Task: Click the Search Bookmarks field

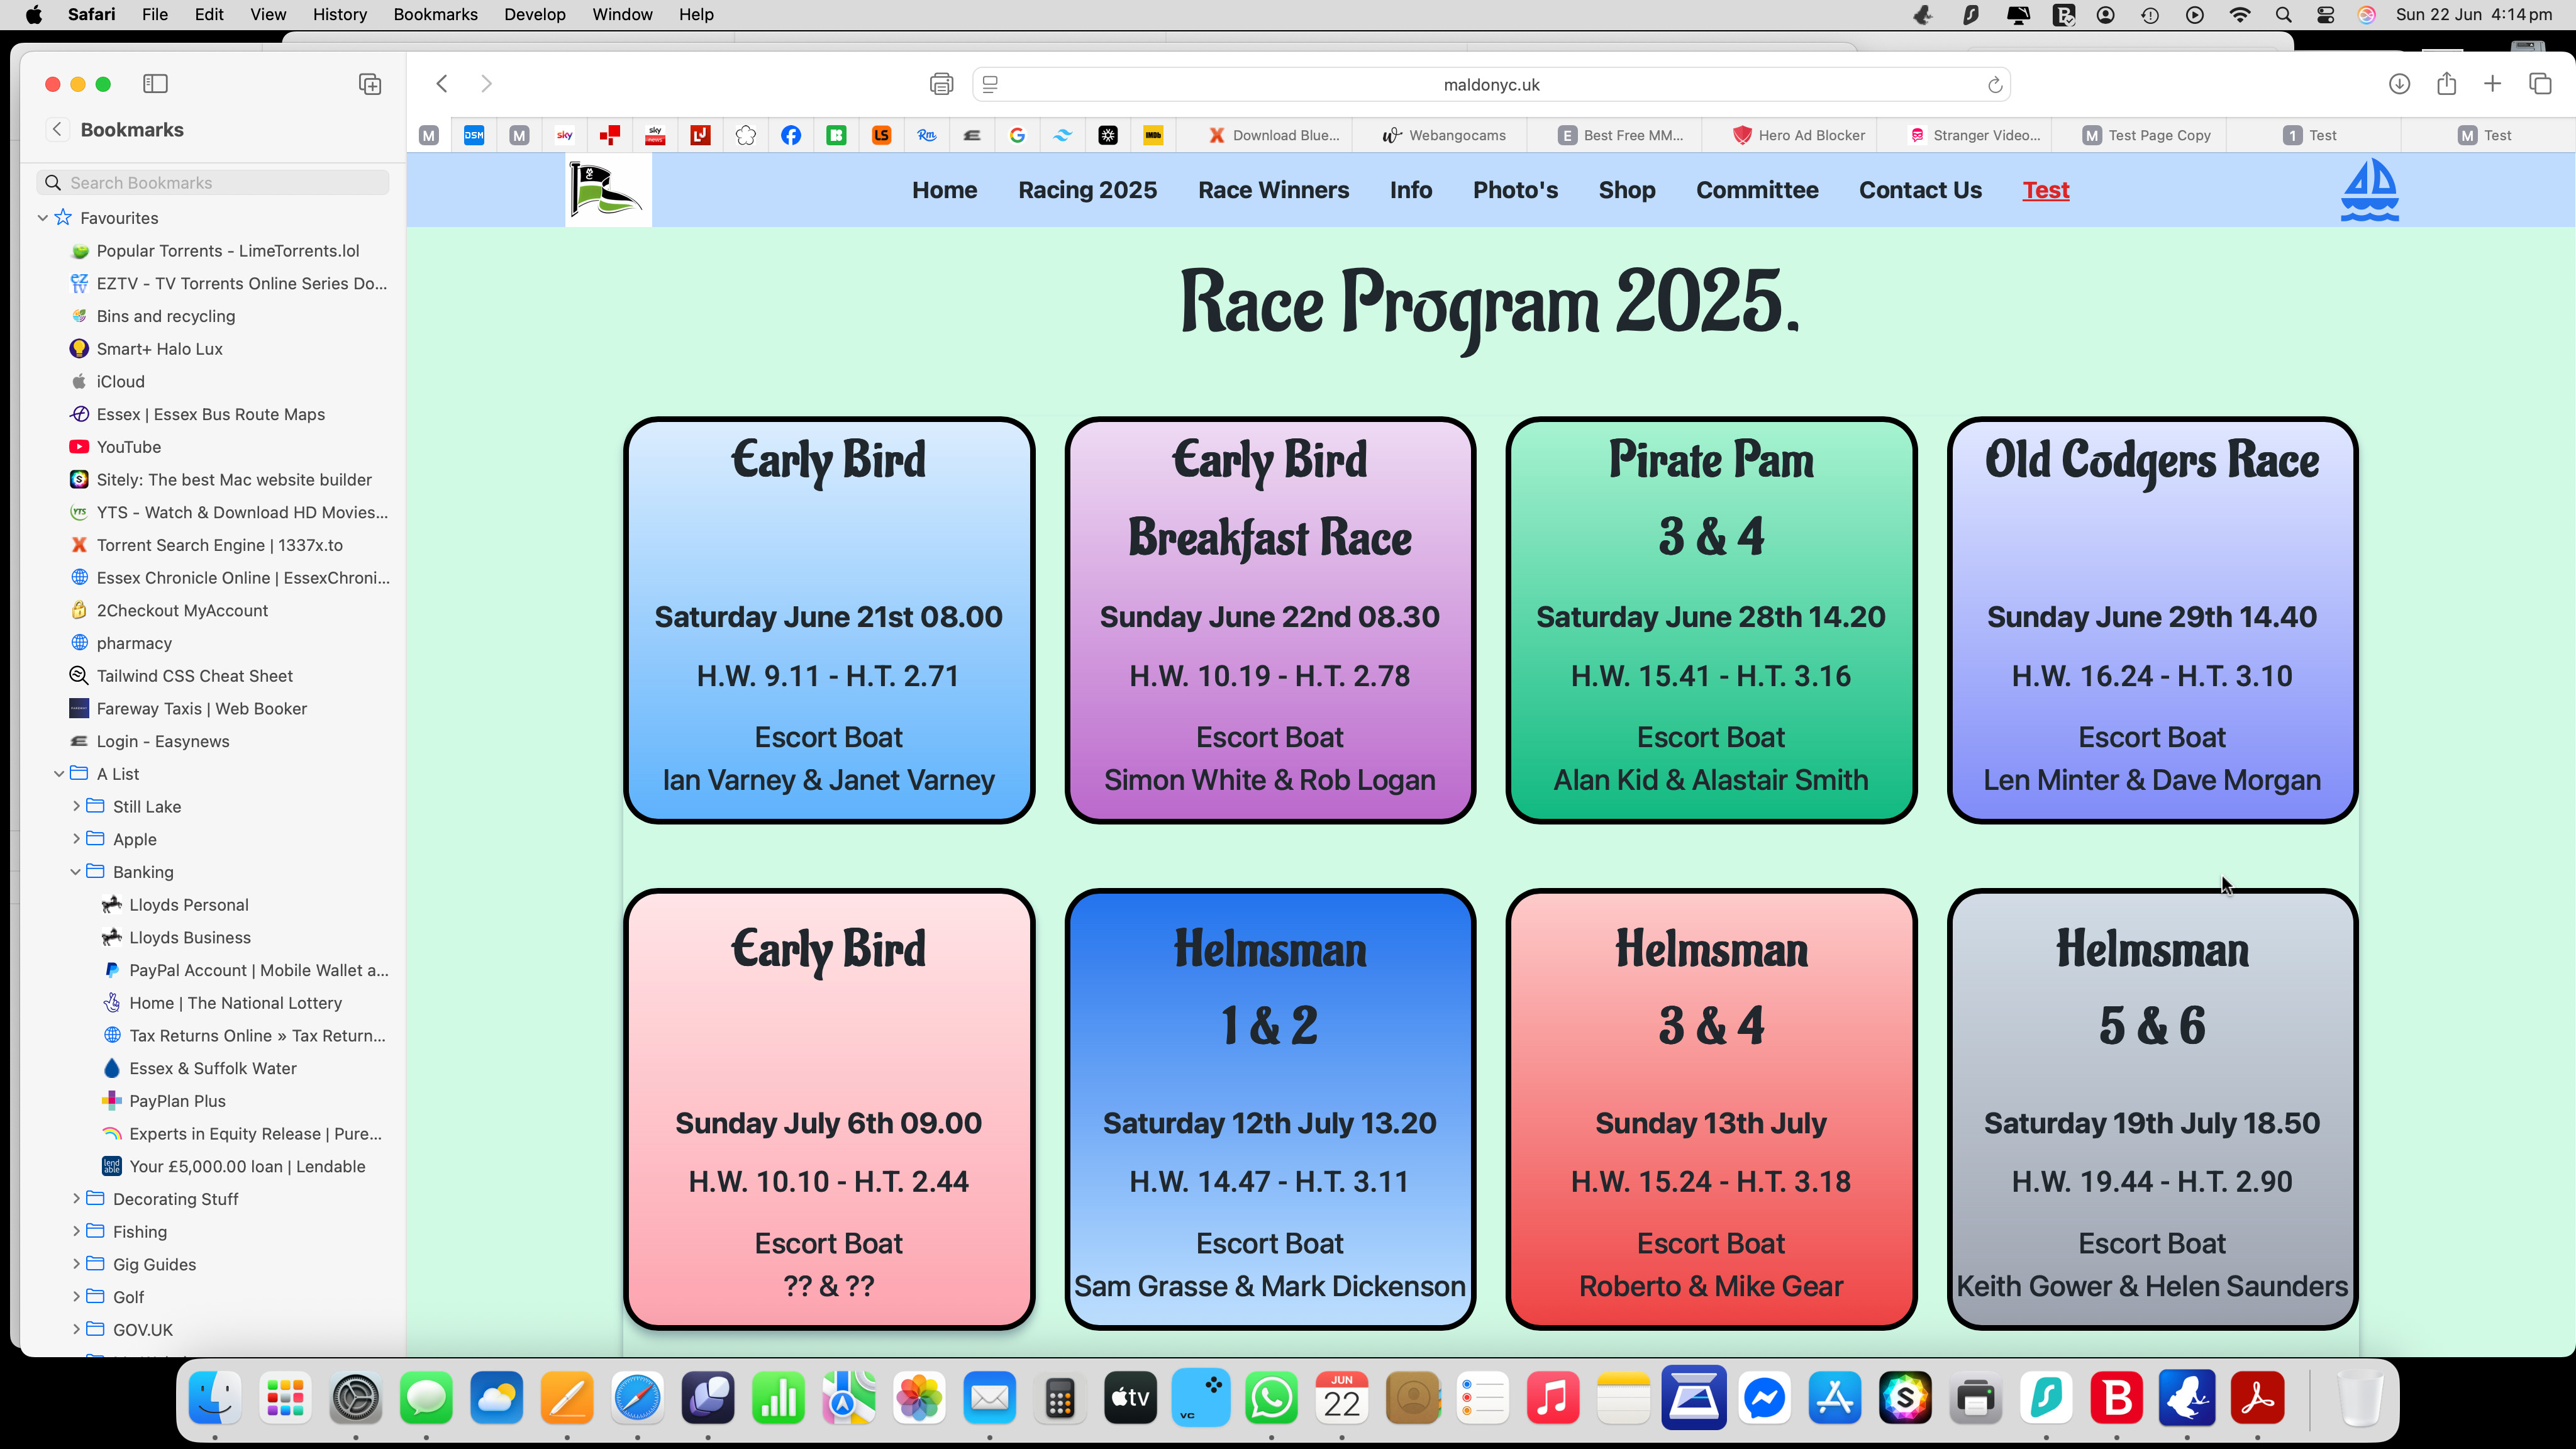Action: (x=213, y=182)
